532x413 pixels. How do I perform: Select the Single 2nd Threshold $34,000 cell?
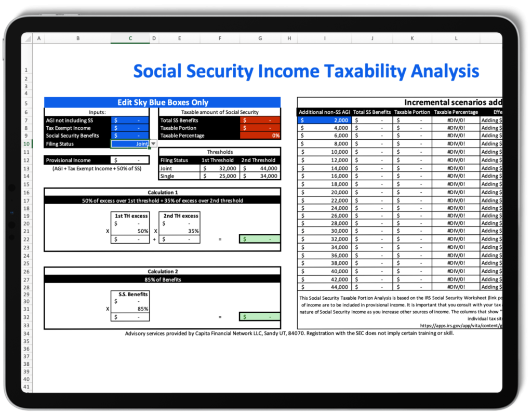point(259,176)
